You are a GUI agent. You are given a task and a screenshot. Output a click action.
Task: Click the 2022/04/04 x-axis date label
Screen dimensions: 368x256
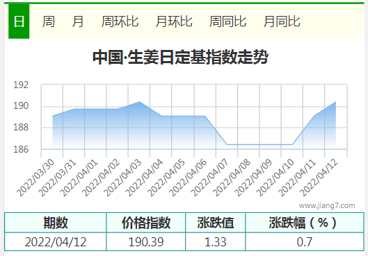(144, 178)
